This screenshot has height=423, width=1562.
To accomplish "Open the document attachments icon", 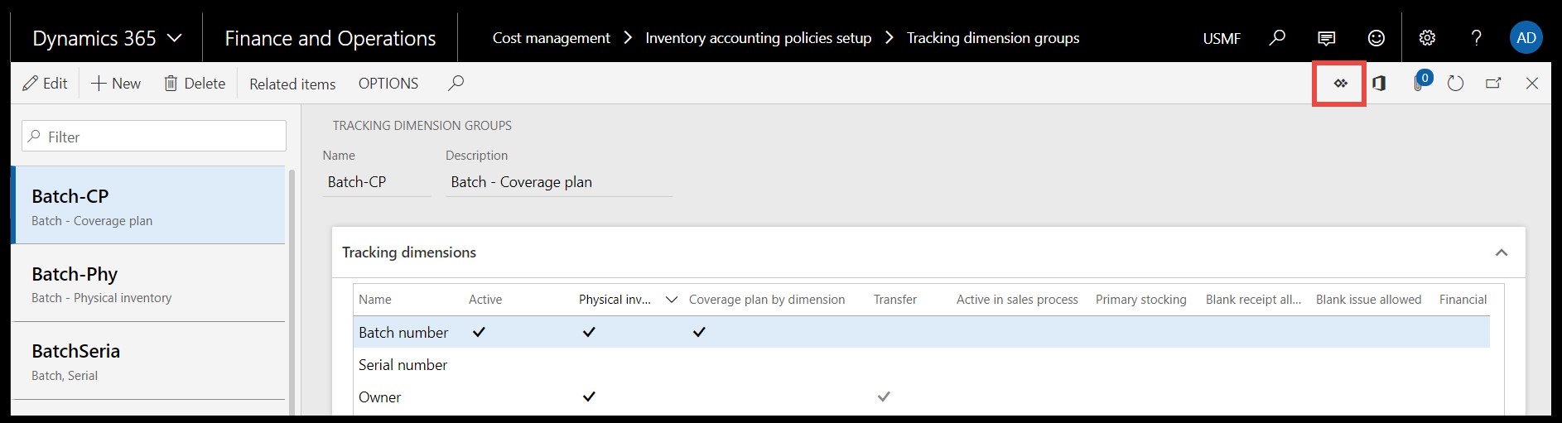I will [1420, 83].
